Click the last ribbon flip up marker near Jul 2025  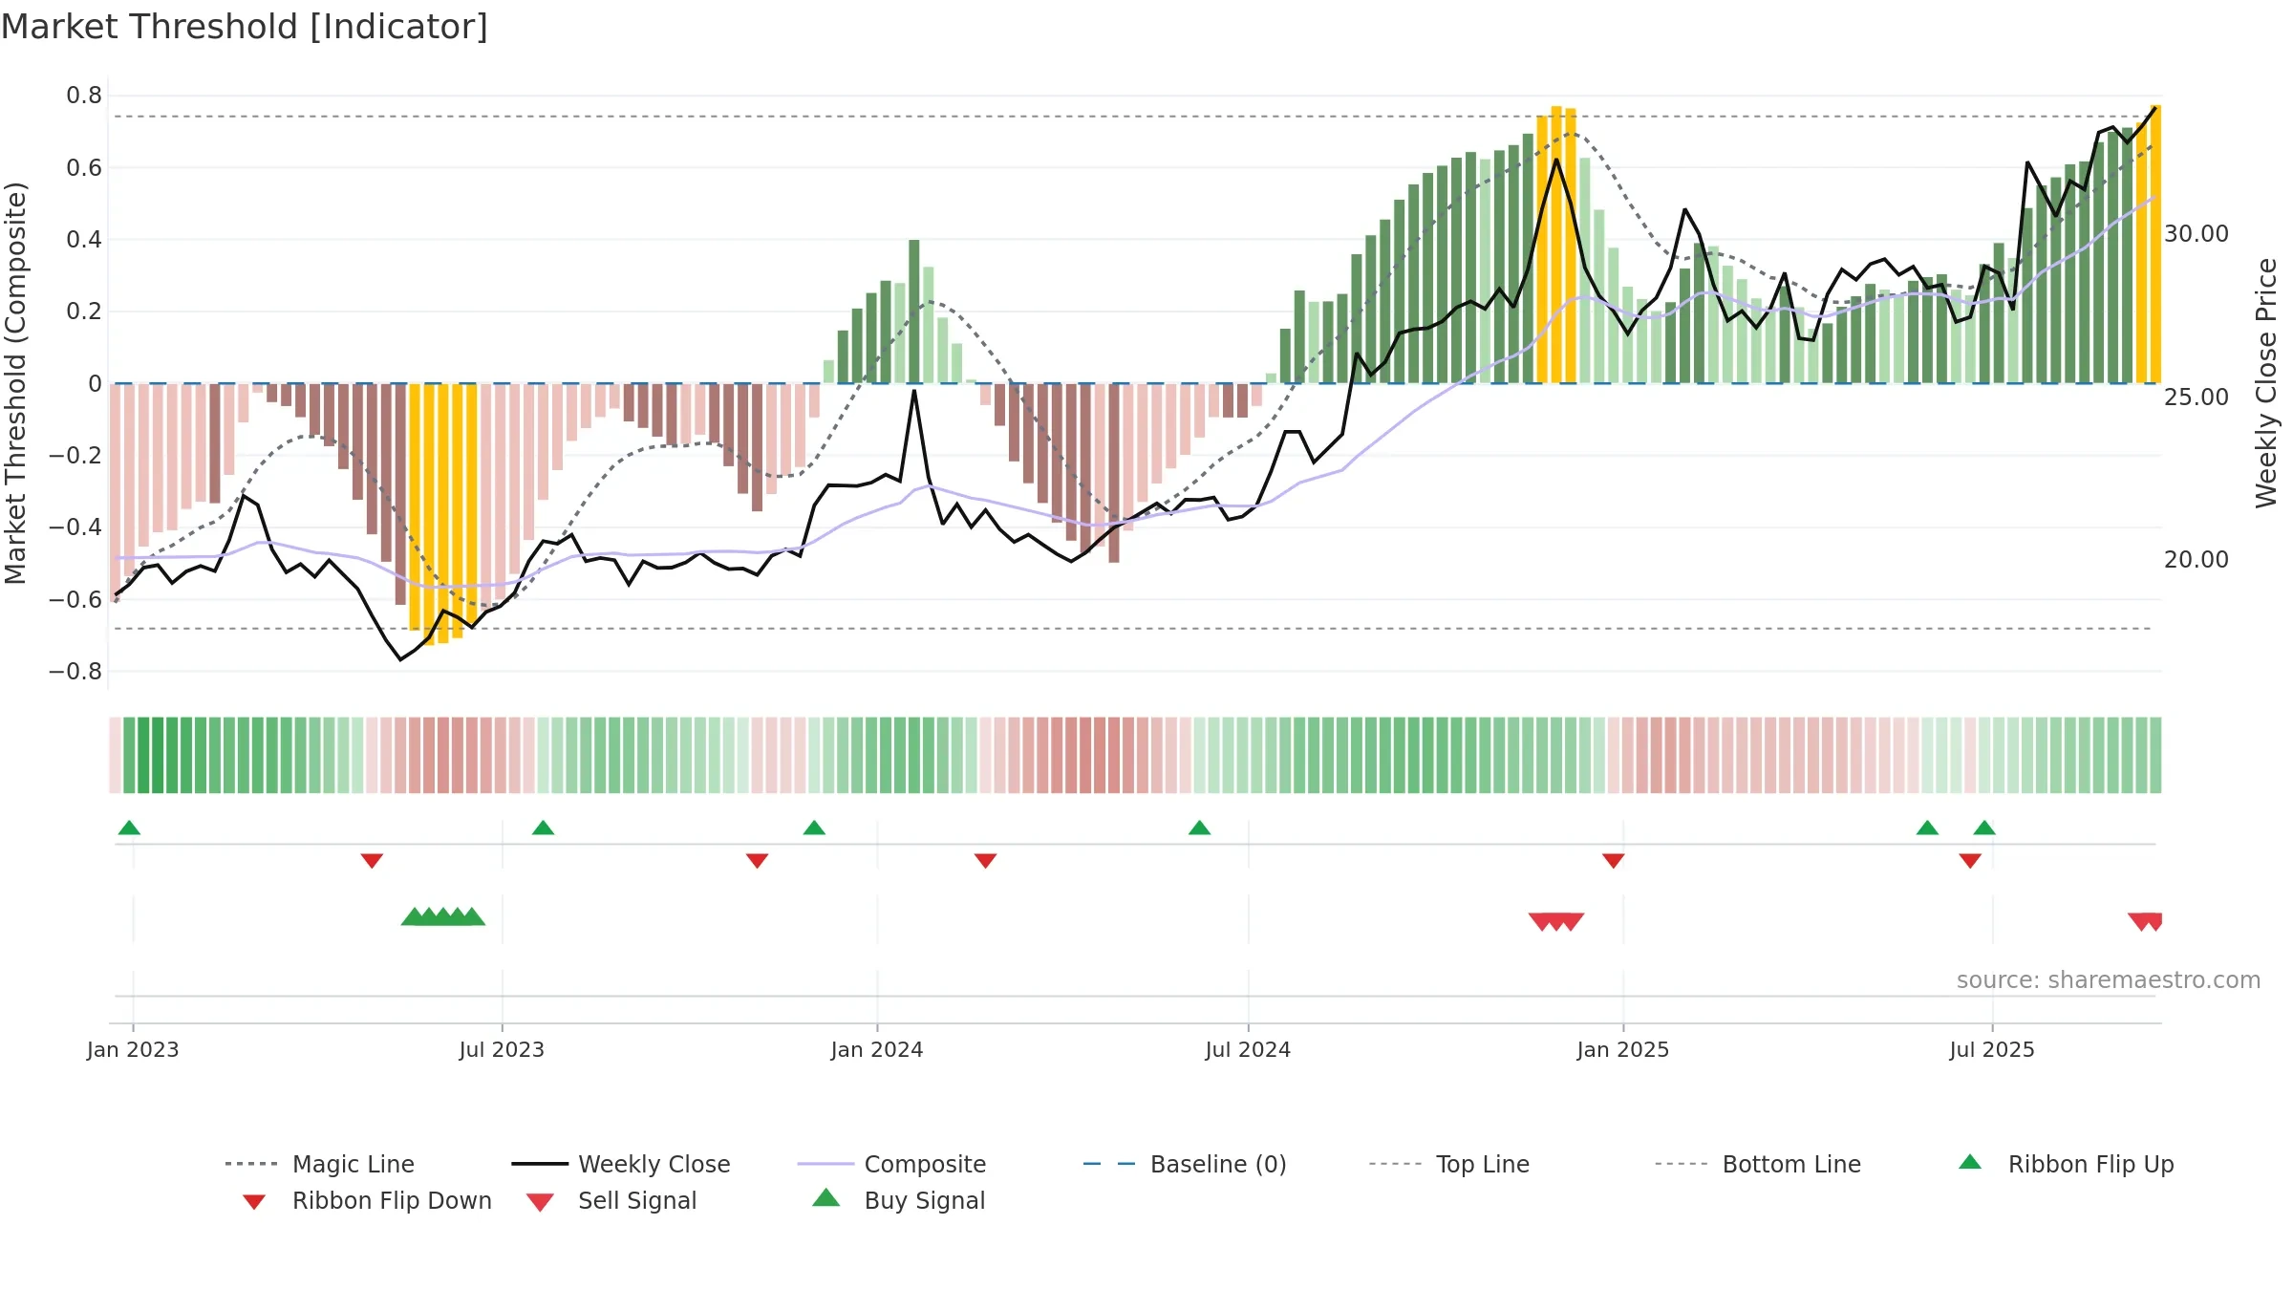pyautogui.click(x=1984, y=828)
